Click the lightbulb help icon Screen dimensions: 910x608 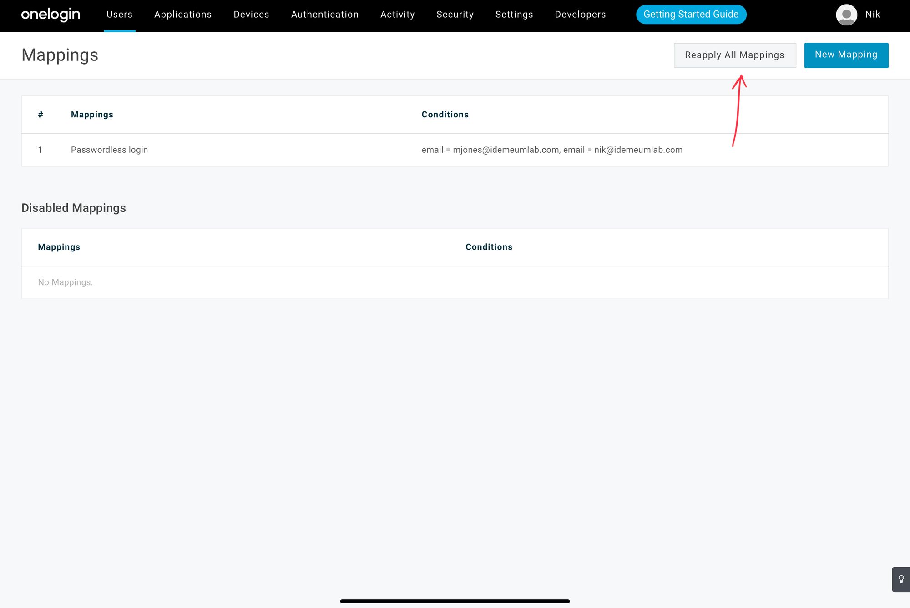point(901,579)
